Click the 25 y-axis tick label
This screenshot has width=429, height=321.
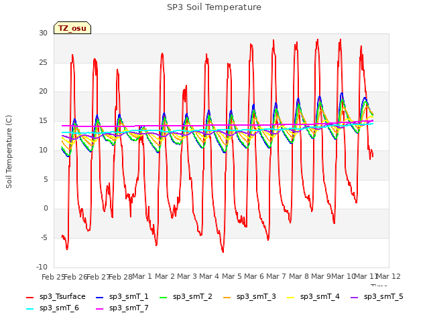coord(43,62)
